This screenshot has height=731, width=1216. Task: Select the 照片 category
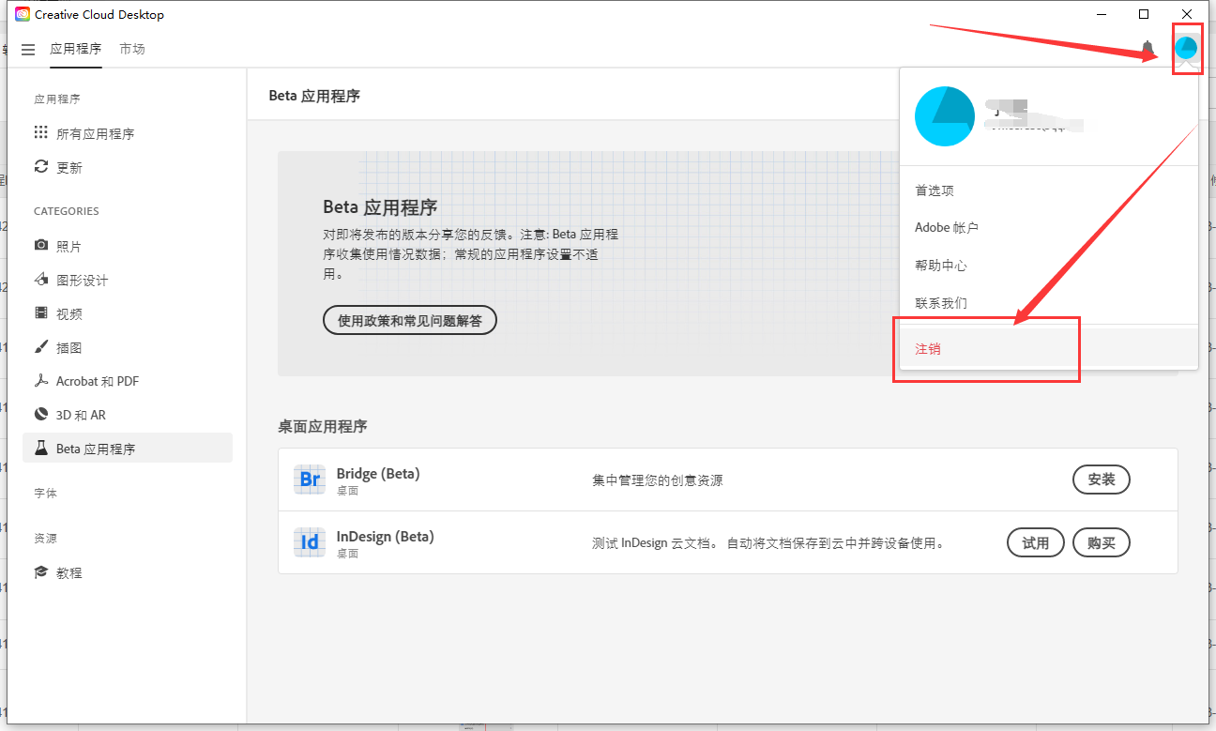128,246
